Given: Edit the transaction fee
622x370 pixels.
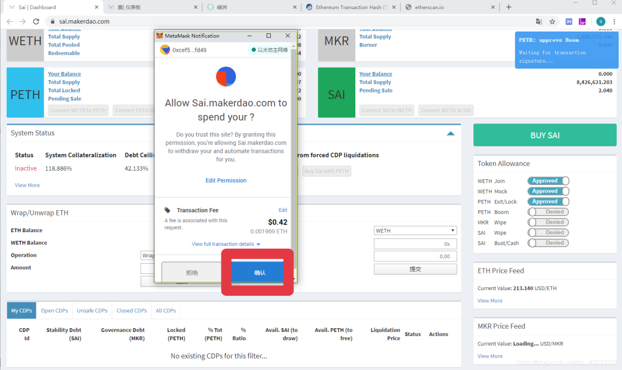Looking at the screenshot, I should pos(283,210).
